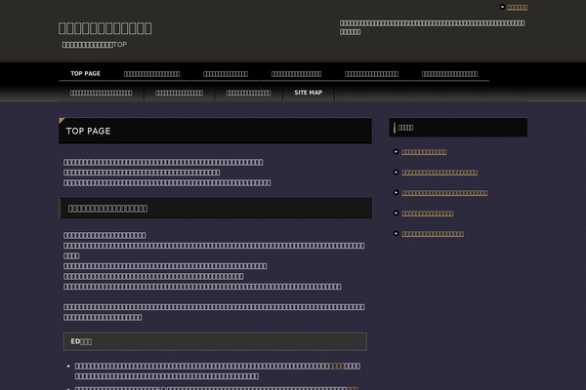This screenshot has width=586, height=390.
Task: Open the first item in the second navigation row
Action: (x=101, y=93)
